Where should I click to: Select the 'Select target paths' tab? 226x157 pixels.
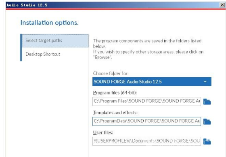55,40
